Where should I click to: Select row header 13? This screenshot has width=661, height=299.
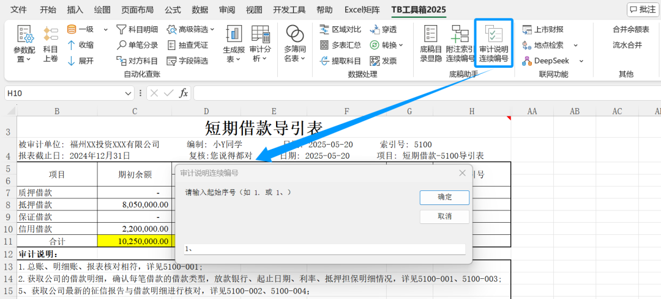pos(9,267)
